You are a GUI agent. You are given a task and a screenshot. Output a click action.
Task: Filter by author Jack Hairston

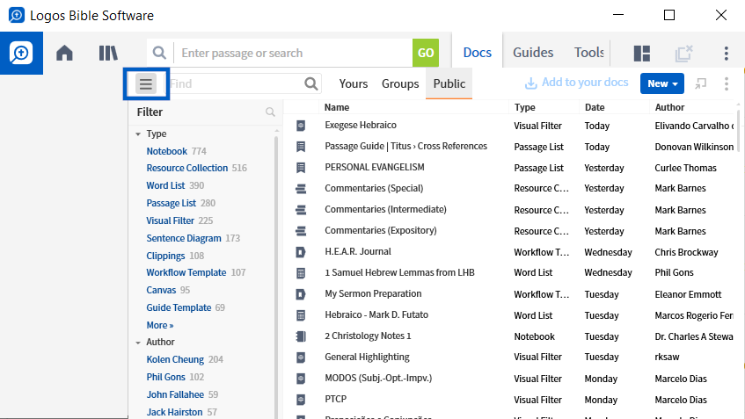coord(174,412)
